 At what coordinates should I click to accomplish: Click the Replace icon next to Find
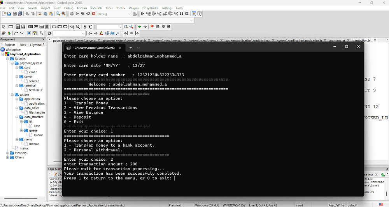(63, 14)
